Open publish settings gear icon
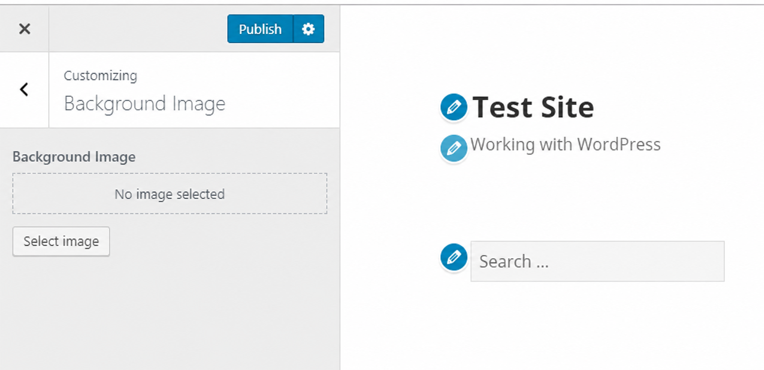 [x=308, y=29]
